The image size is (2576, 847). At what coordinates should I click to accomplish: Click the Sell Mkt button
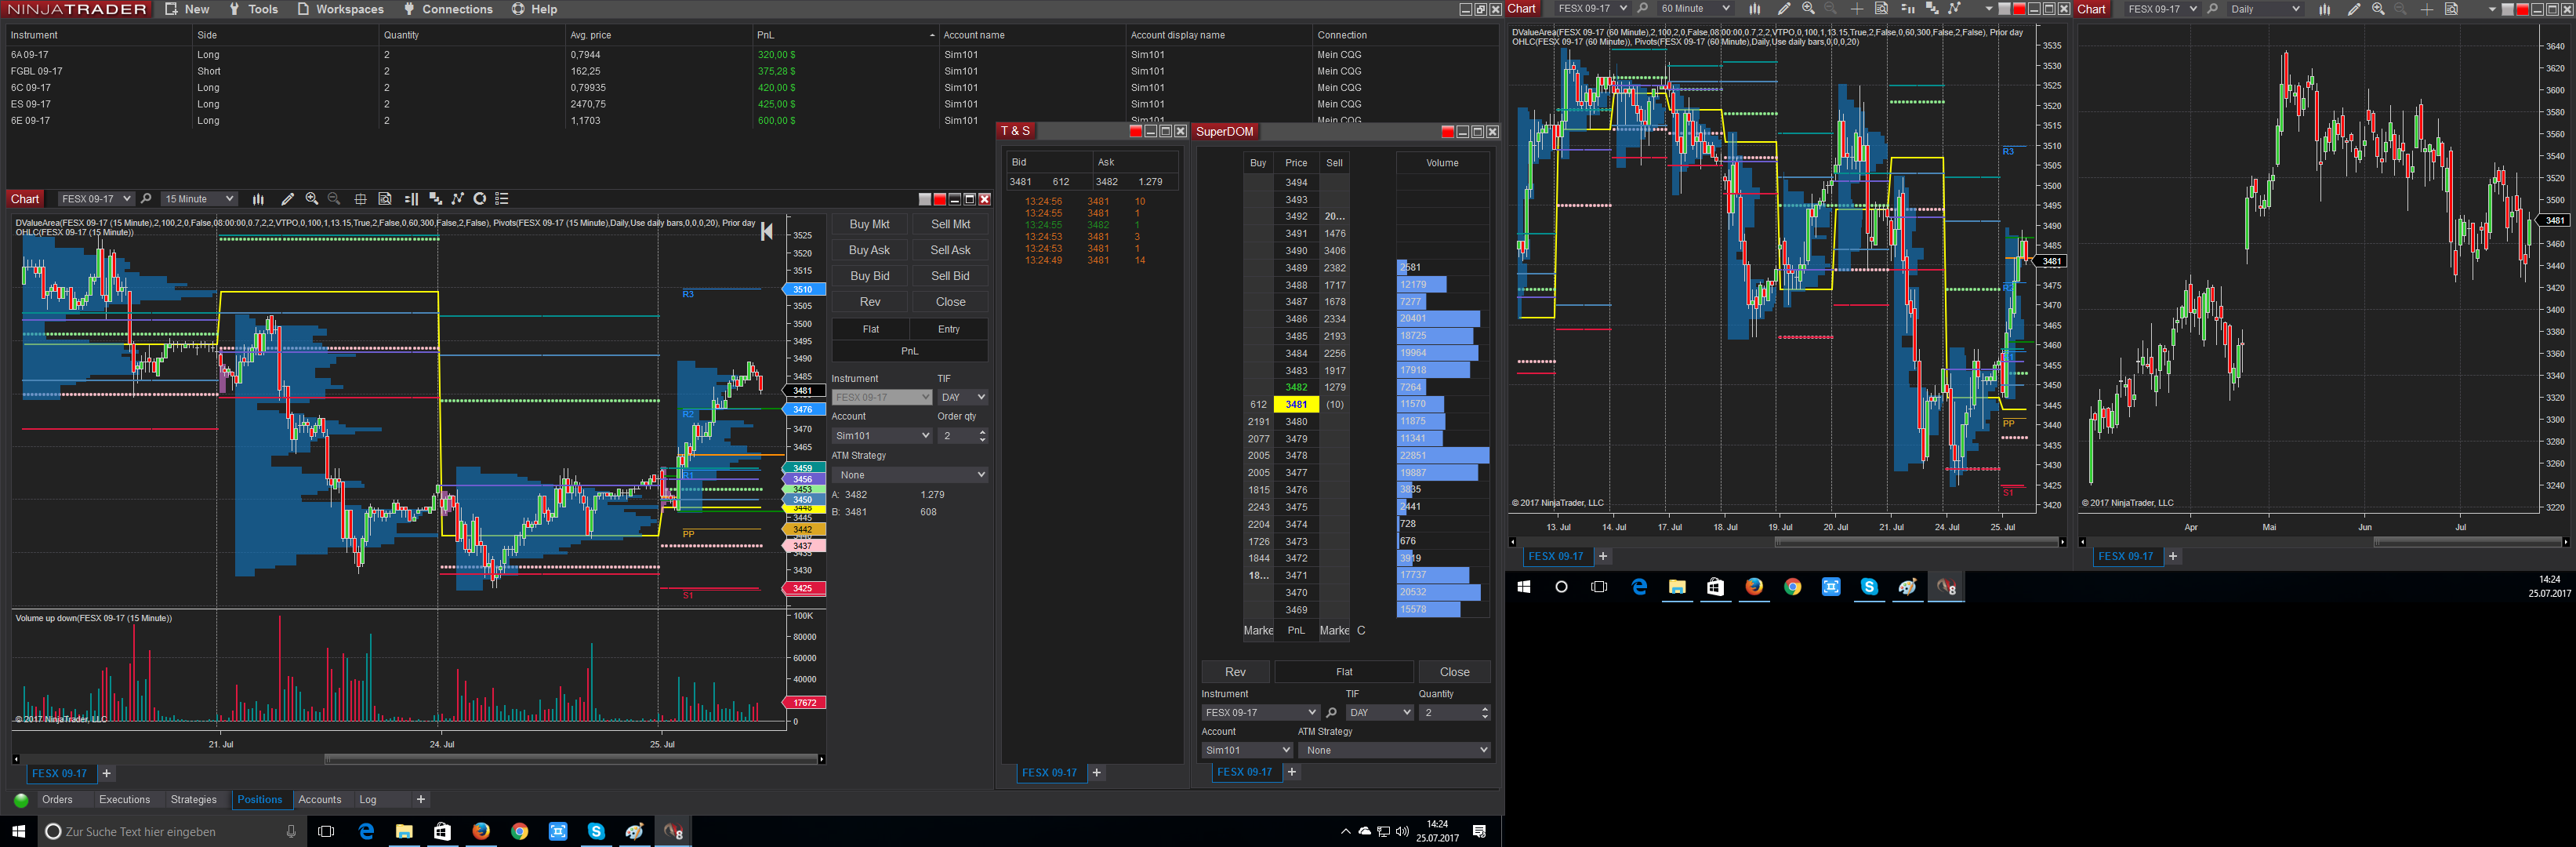(x=950, y=224)
